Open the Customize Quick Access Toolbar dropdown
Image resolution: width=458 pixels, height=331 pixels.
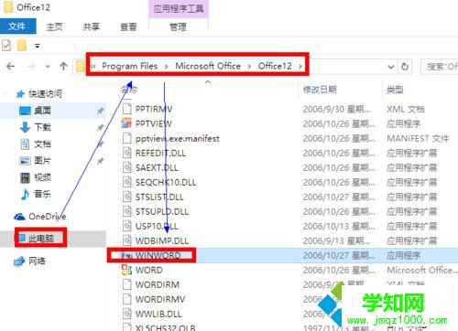coord(38,46)
